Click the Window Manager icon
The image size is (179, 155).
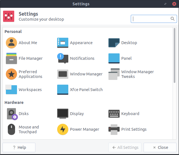pos(63,74)
